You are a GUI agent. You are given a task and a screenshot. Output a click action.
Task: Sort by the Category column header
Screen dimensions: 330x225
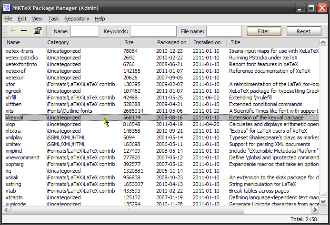click(81, 42)
